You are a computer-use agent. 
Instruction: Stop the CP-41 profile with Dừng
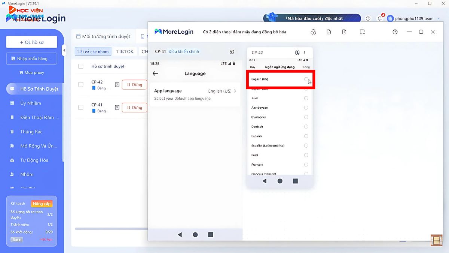point(134,108)
